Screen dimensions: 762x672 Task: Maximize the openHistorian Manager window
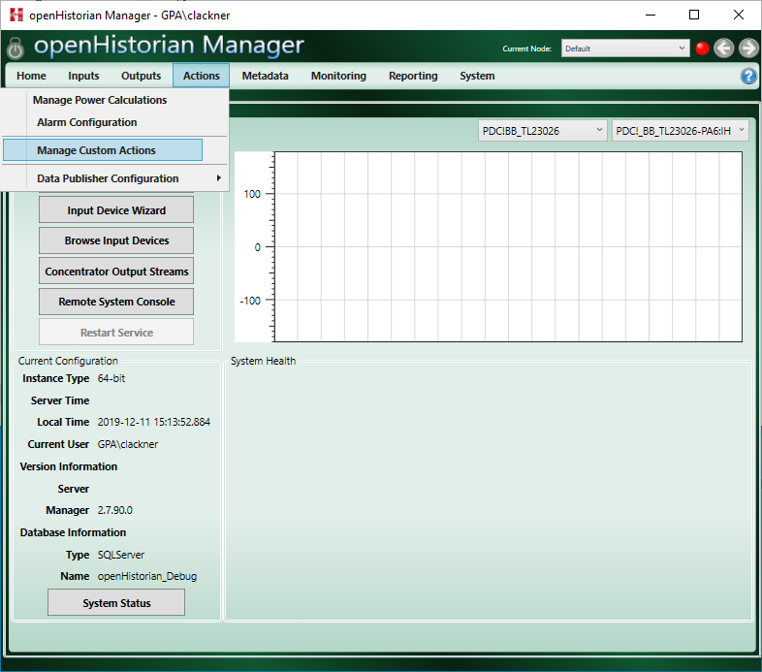pos(694,16)
